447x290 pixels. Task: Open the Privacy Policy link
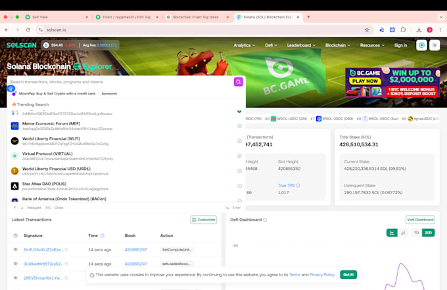[321, 275]
